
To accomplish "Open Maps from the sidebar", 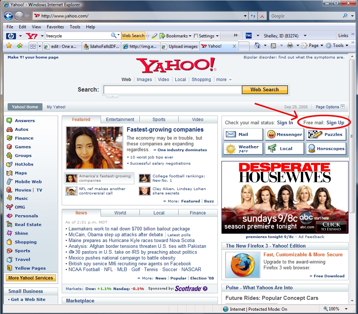I will (23, 173).
